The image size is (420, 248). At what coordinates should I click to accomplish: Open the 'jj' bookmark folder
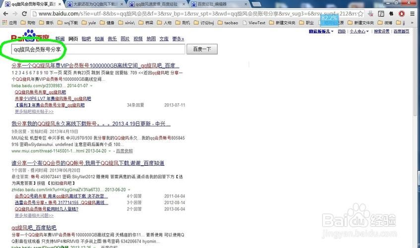(401, 23)
